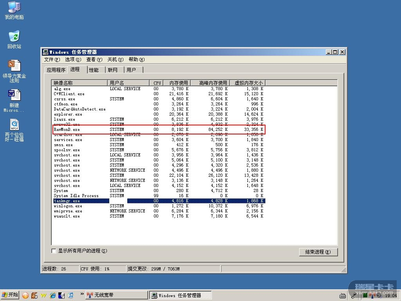
Task: Select the explorer.exe process
Action: (x=159, y=114)
